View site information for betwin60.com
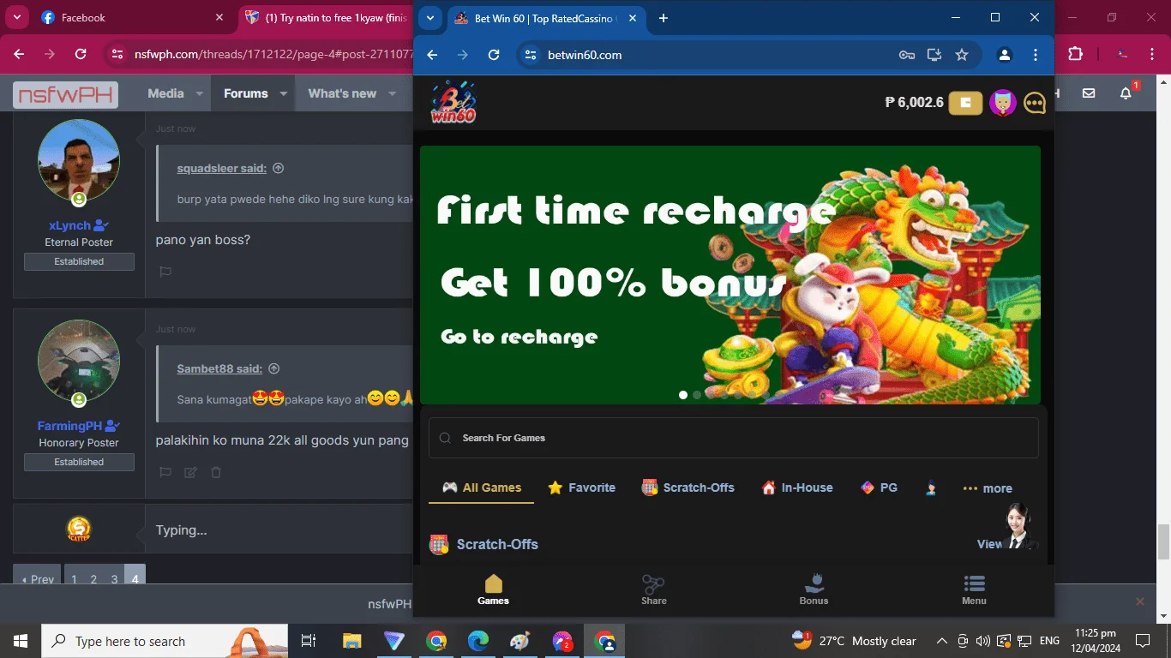This screenshot has height=658, width=1171. pos(531,55)
